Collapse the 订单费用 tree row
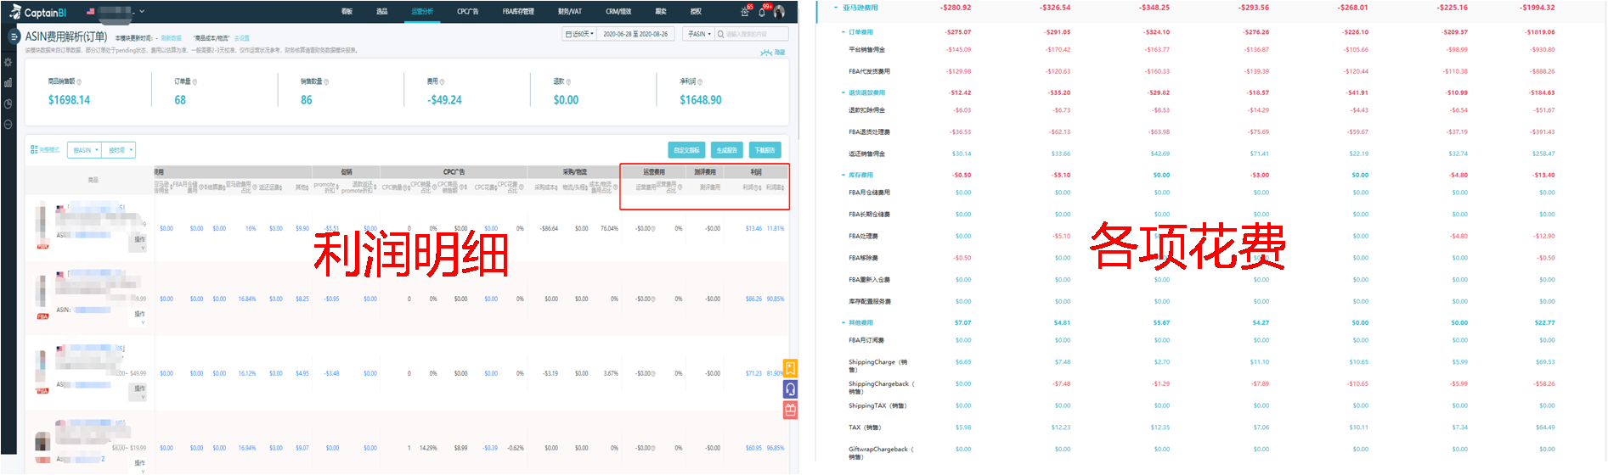This screenshot has height=475, width=1608. click(x=843, y=32)
